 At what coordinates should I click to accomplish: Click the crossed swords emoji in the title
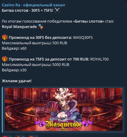tap(57, 10)
